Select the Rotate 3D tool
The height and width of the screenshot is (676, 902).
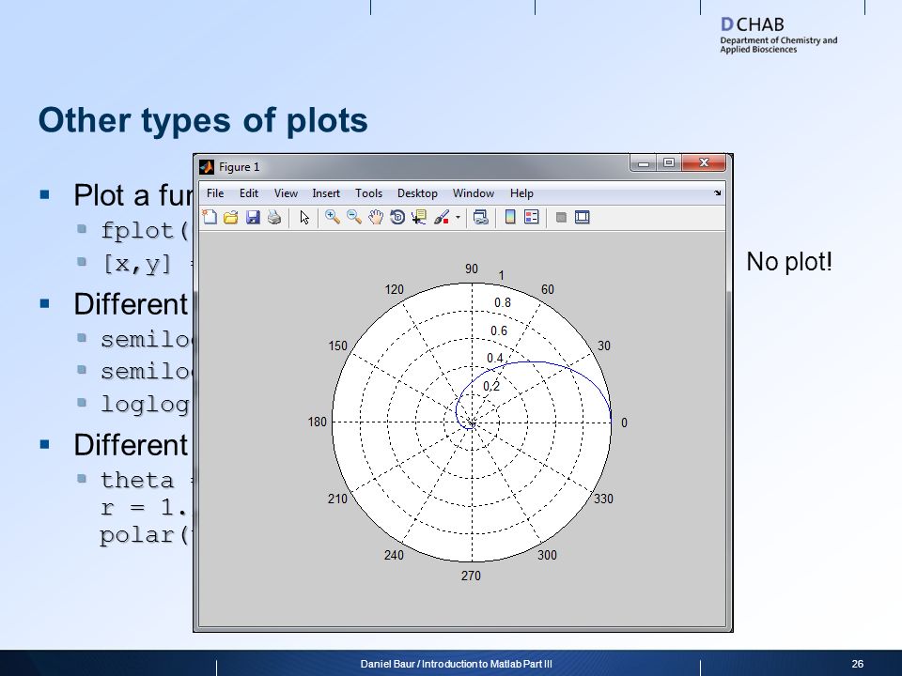coord(397,217)
